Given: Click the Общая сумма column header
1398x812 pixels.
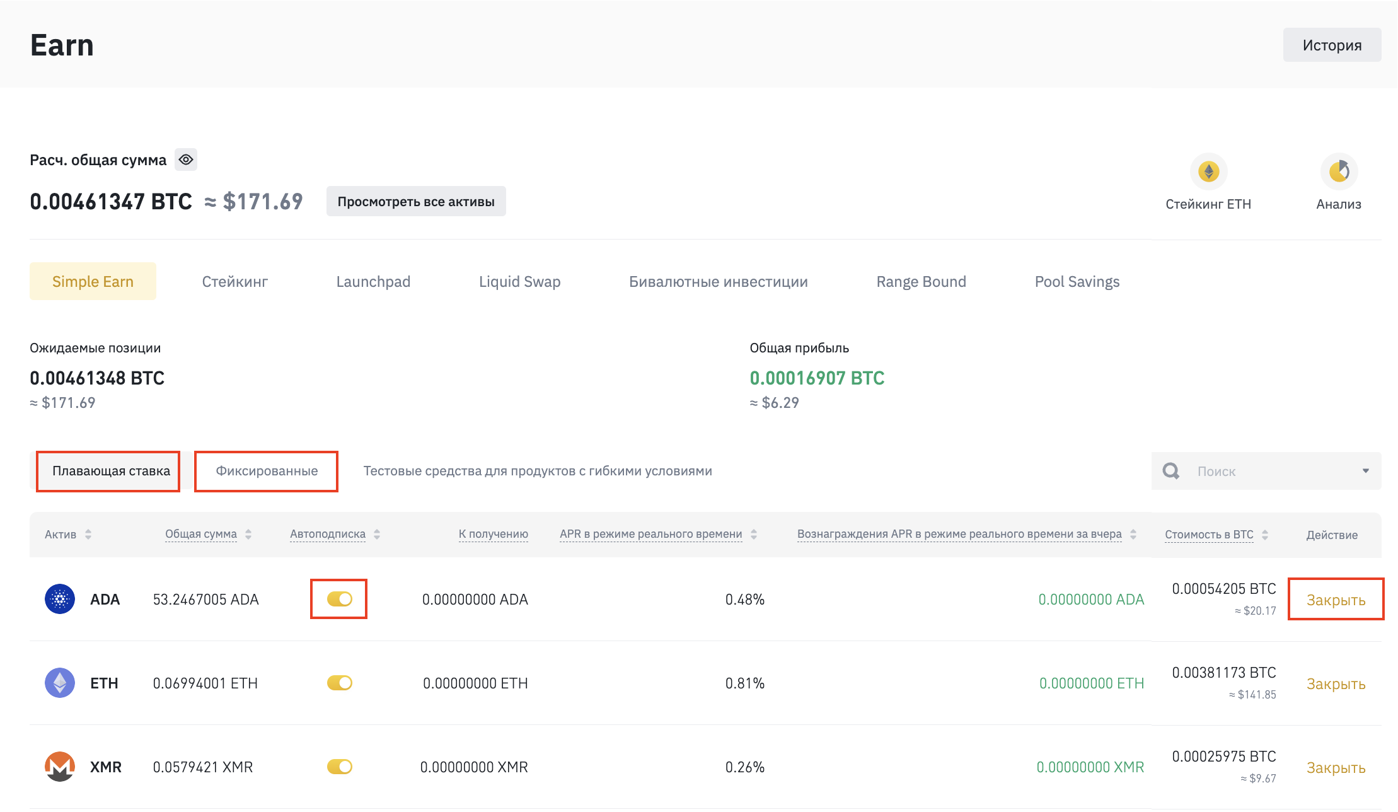Looking at the screenshot, I should (201, 534).
